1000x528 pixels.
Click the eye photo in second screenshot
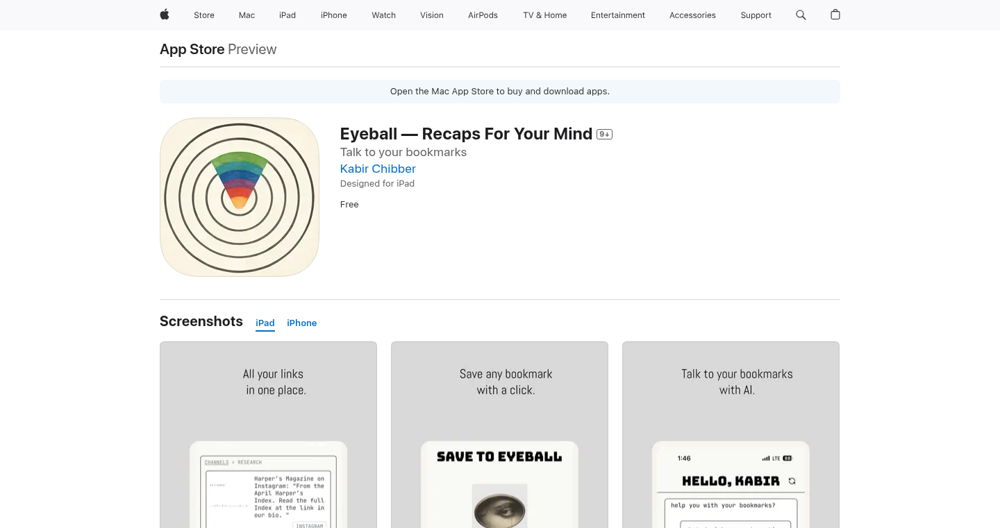click(499, 506)
